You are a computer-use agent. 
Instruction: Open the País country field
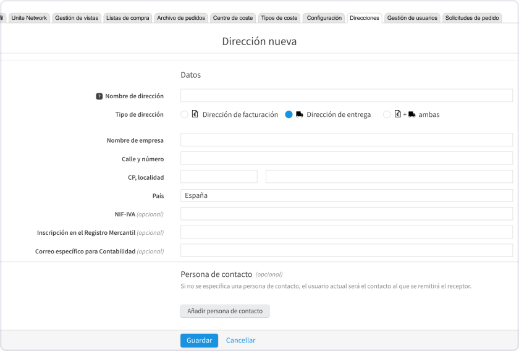(346, 195)
